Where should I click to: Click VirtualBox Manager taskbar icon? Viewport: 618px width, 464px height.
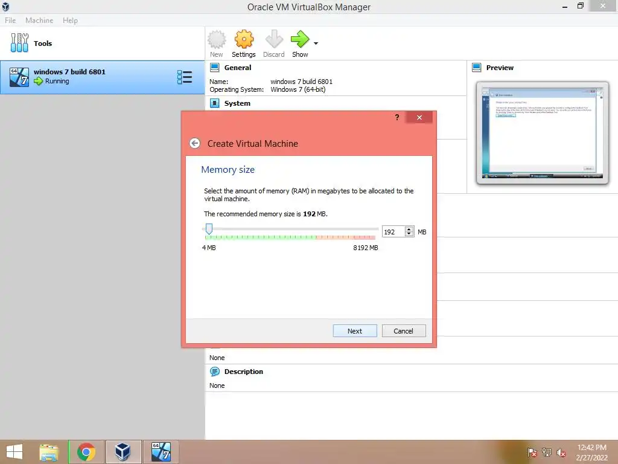[123, 452]
